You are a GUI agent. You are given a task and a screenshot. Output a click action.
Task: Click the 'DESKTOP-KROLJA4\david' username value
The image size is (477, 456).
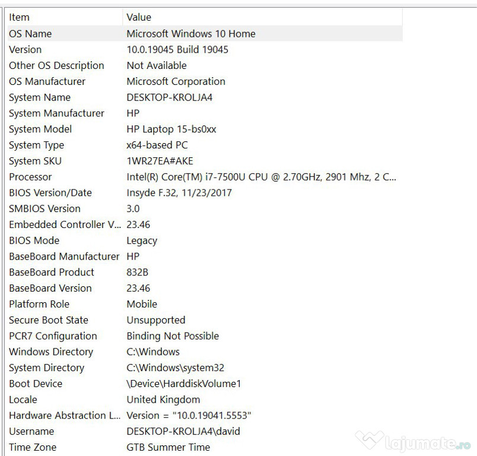pyautogui.click(x=183, y=431)
